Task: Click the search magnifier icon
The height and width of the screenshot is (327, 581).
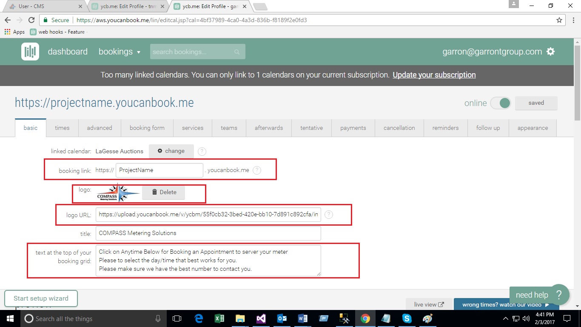Action: tap(237, 52)
